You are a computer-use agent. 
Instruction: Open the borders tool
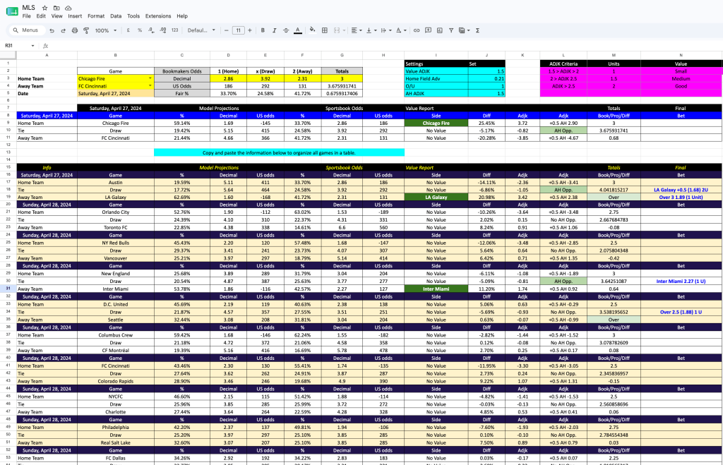coord(325,30)
